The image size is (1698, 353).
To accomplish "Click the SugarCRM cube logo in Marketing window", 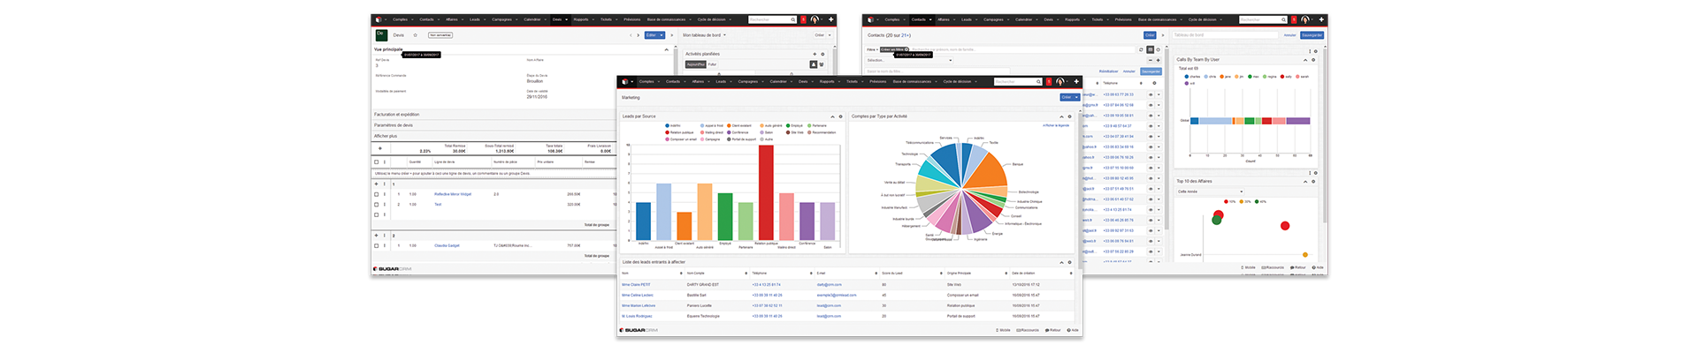I will 625,81.
